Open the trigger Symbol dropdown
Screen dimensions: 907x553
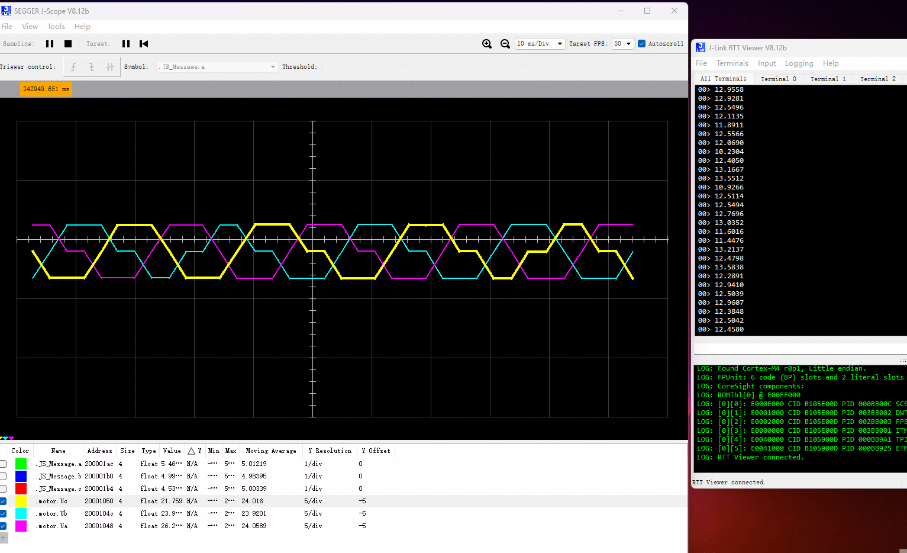(217, 67)
